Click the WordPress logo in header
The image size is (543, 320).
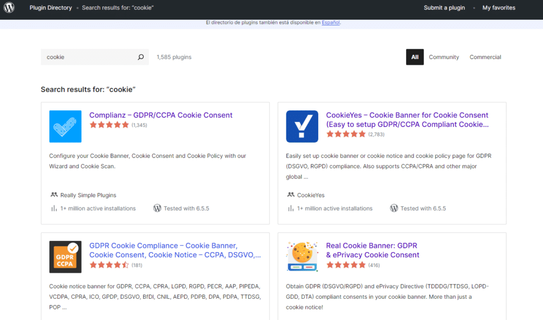coord(9,7)
